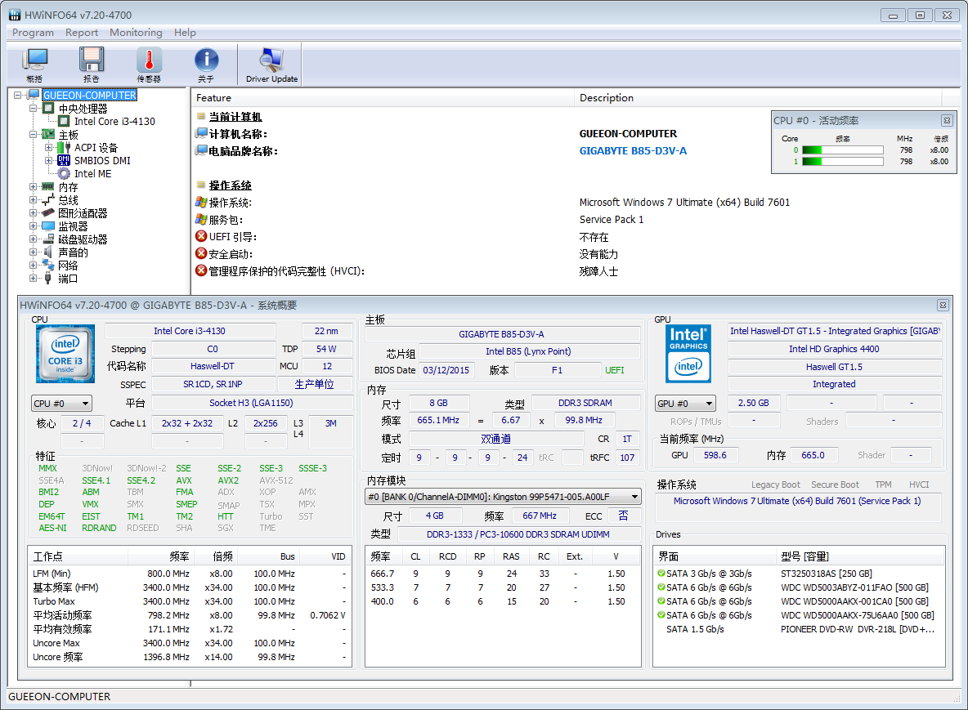Expand the Memory (内存) tree node

tap(34, 187)
